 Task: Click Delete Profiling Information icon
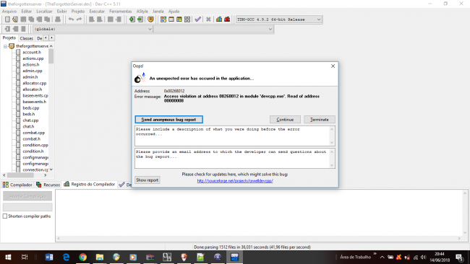227,19
